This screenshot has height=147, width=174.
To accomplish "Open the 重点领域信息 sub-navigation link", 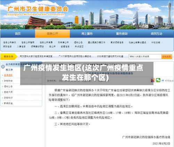I will [117, 42].
